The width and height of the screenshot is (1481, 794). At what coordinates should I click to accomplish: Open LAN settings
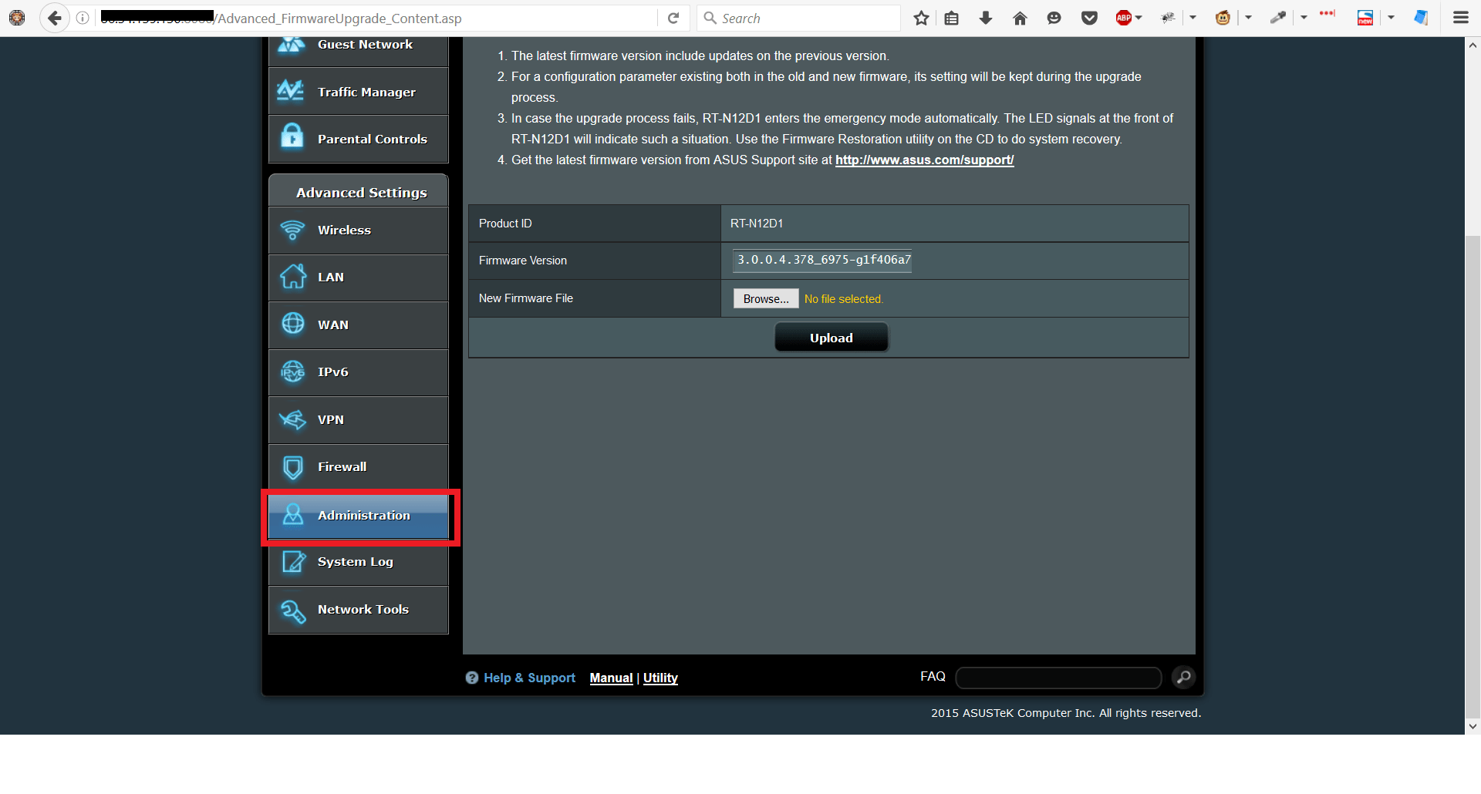tap(358, 278)
